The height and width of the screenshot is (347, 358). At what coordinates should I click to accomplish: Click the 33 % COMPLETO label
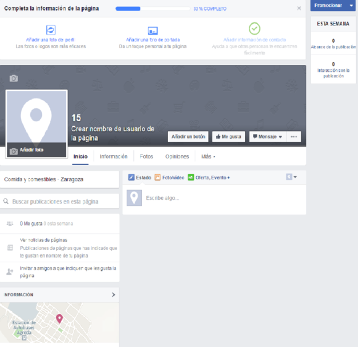pos(210,9)
